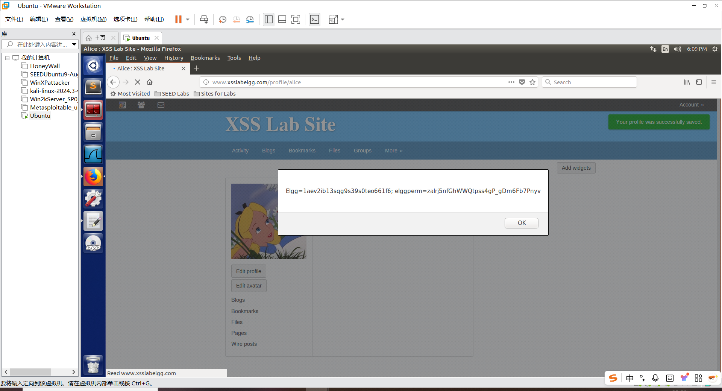The height and width of the screenshot is (391, 722).
Task: Save page to Pocket icon
Action: point(522,82)
